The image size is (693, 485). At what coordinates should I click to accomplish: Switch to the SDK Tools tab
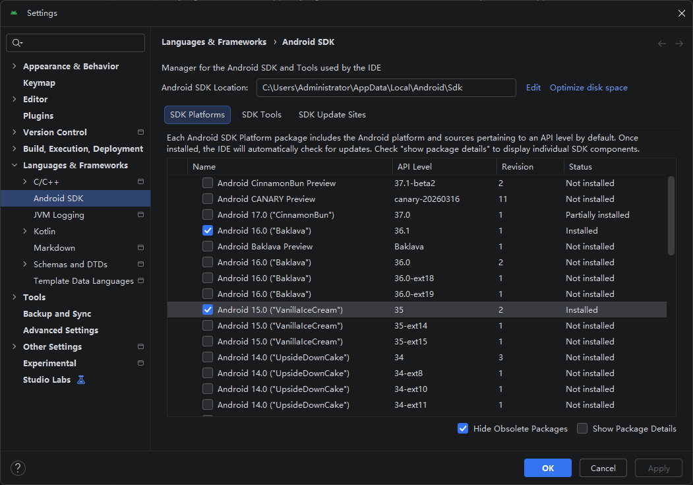[262, 115]
